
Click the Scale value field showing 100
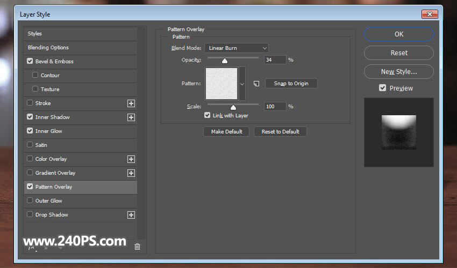pos(275,106)
